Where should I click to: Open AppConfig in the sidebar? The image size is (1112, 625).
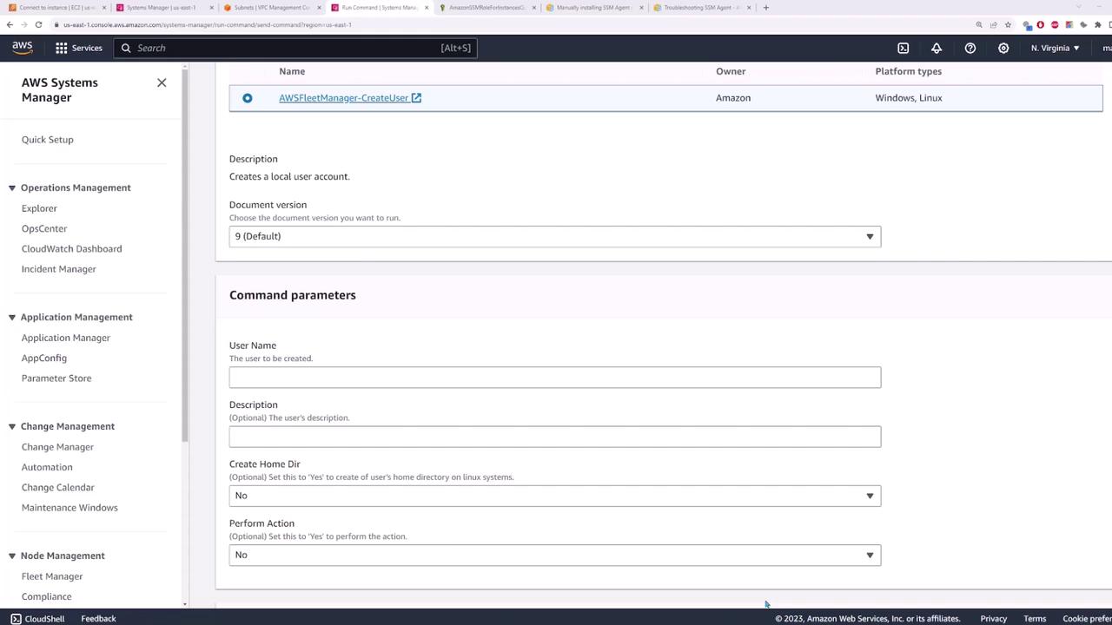tap(44, 358)
